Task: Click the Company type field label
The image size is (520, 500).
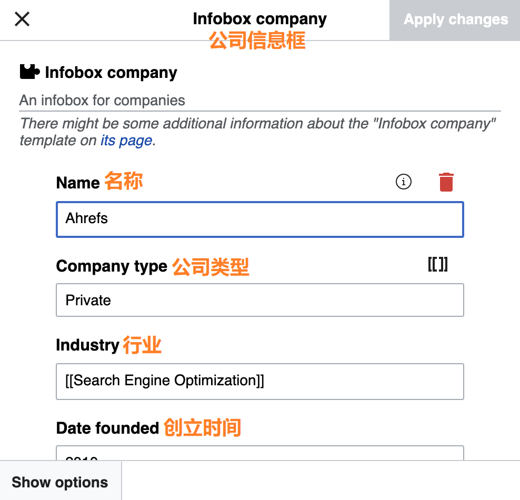Action: click(x=112, y=266)
